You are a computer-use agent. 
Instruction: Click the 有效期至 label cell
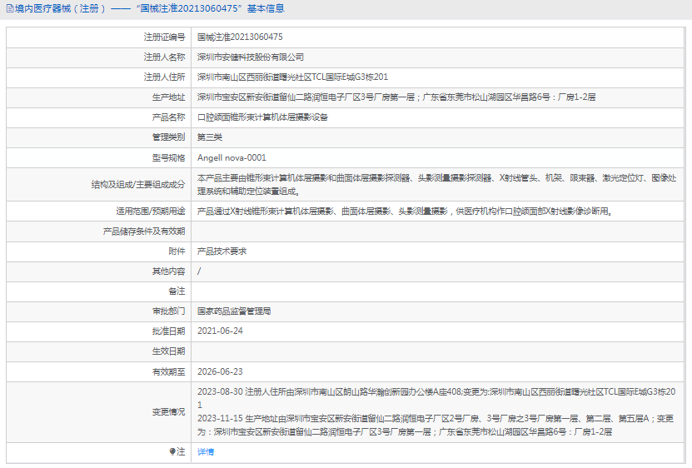tap(98, 371)
